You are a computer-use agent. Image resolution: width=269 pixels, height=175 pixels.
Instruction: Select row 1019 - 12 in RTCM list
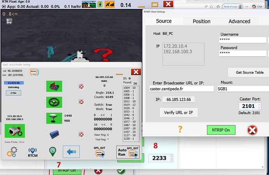pos(129,105)
